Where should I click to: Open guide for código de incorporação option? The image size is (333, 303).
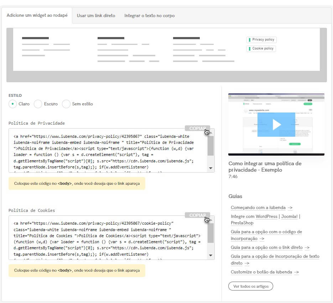(x=266, y=235)
